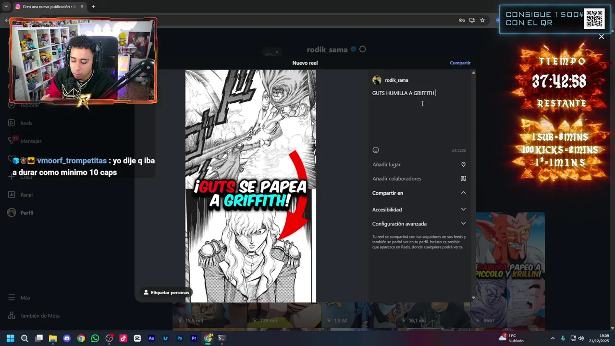Click the volume speaker icon in tray
615x346 pixels.
[x=581, y=338]
